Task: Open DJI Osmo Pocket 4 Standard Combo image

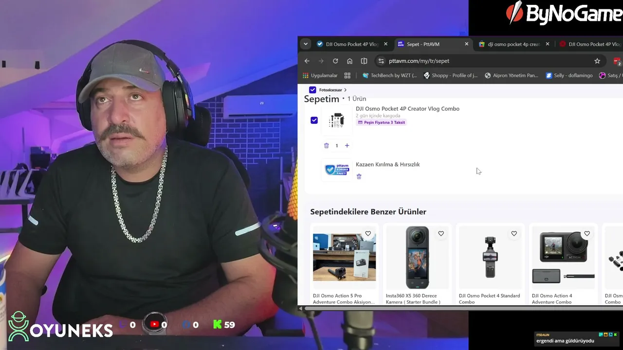Action: pyautogui.click(x=490, y=257)
